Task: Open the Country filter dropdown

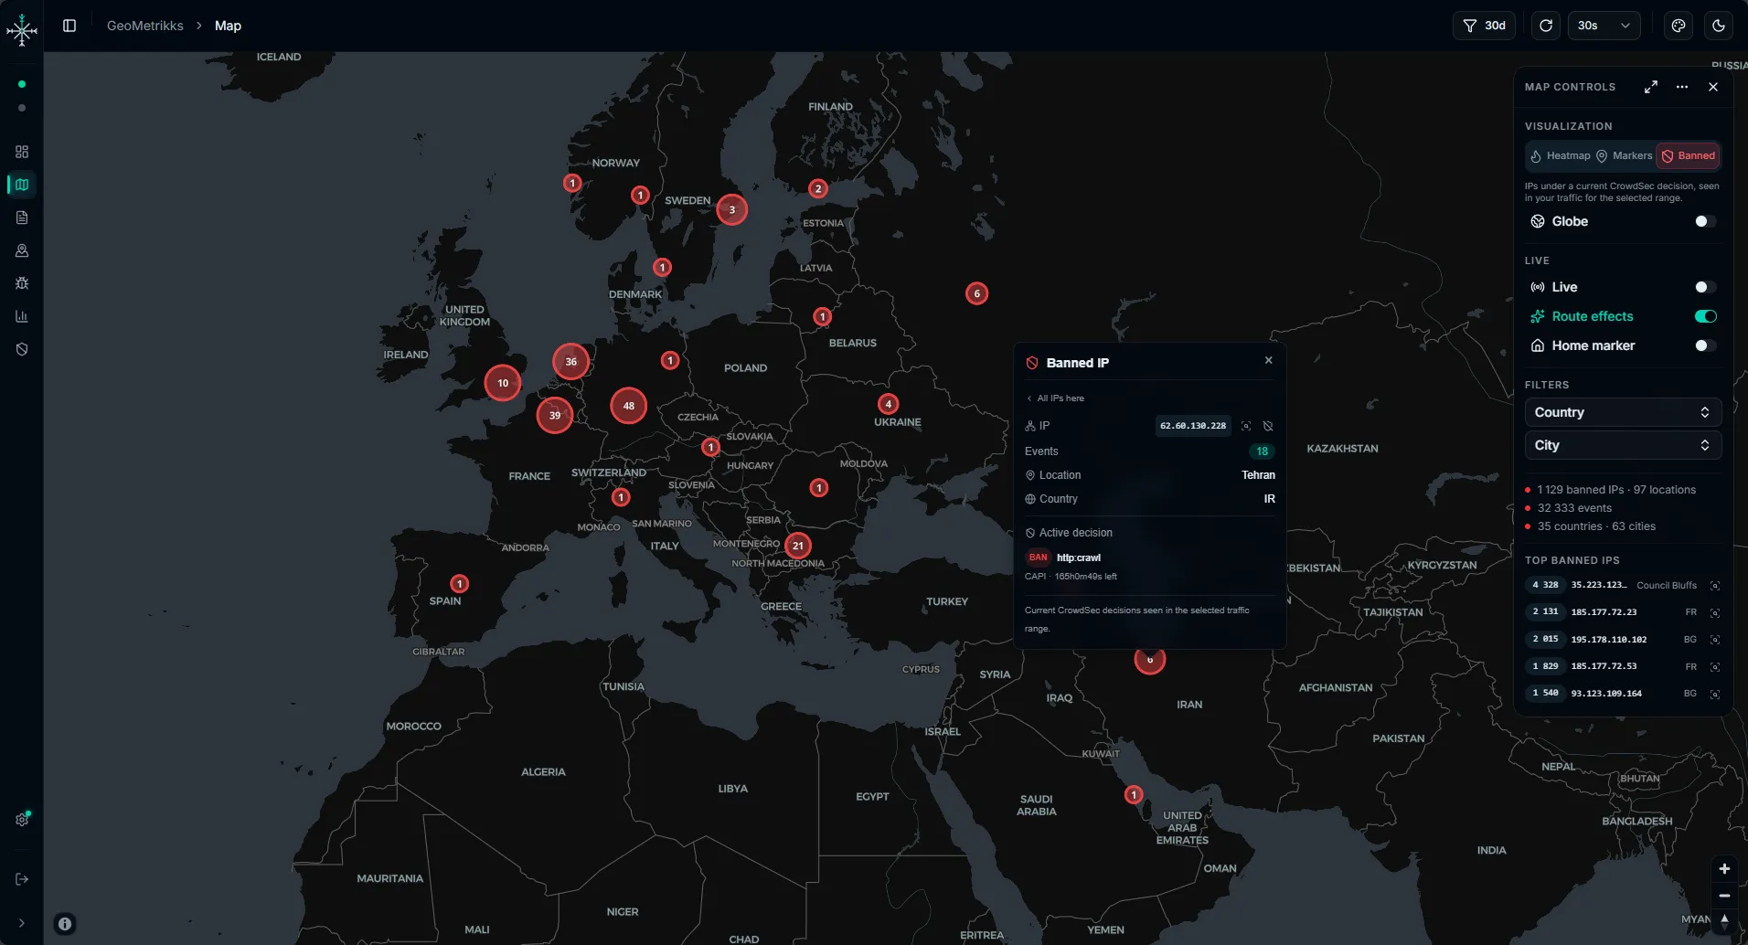Action: click(x=1623, y=412)
